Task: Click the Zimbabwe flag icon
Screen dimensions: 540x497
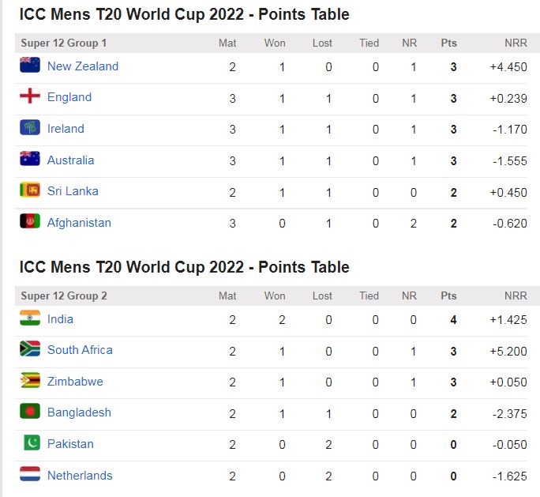Action: coord(30,381)
